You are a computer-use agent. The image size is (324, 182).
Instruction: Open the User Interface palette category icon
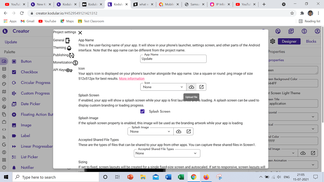[x=4, y=61]
